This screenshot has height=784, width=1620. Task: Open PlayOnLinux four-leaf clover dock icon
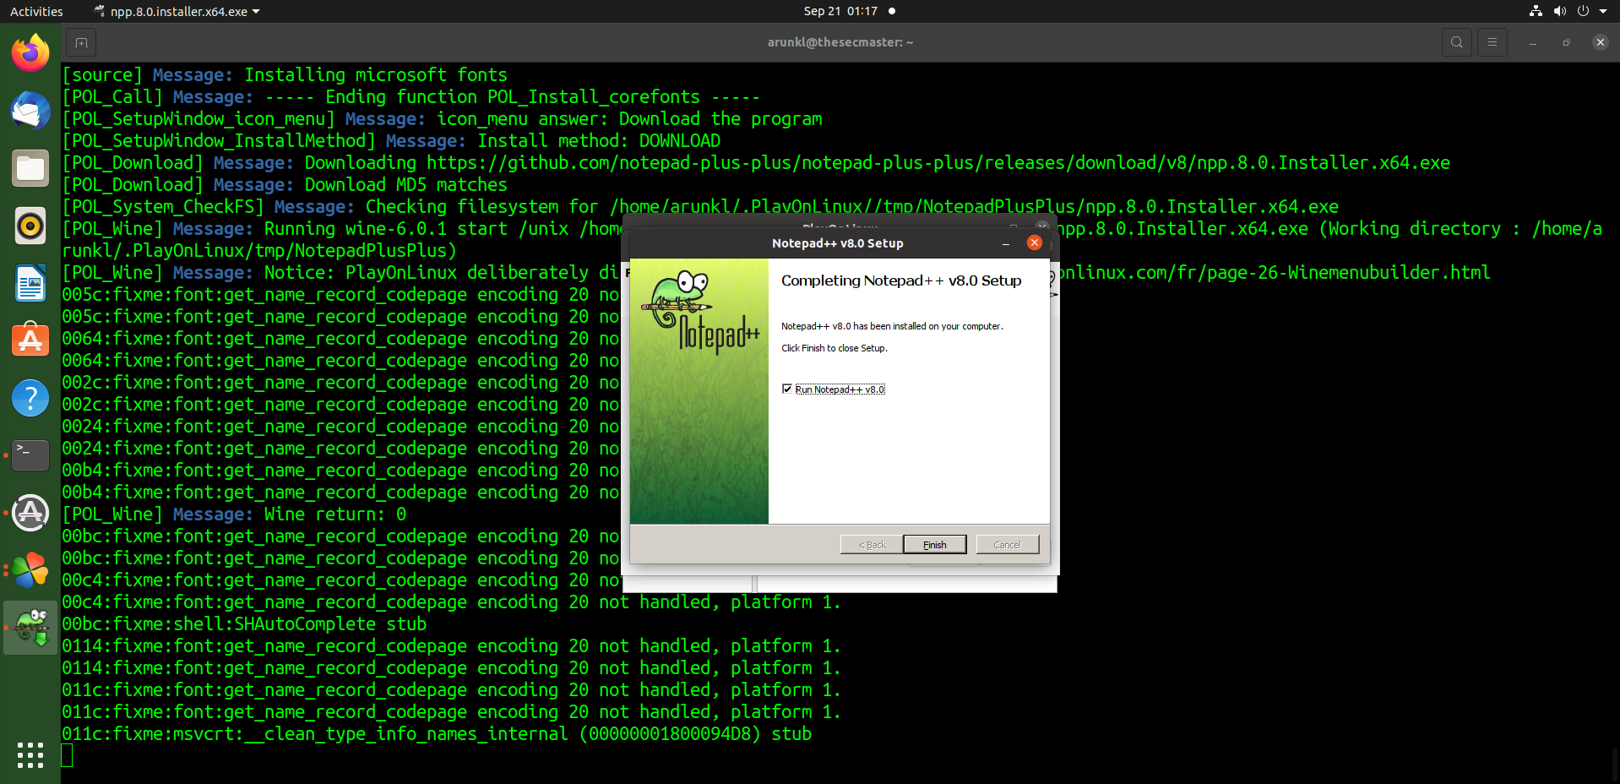click(30, 570)
